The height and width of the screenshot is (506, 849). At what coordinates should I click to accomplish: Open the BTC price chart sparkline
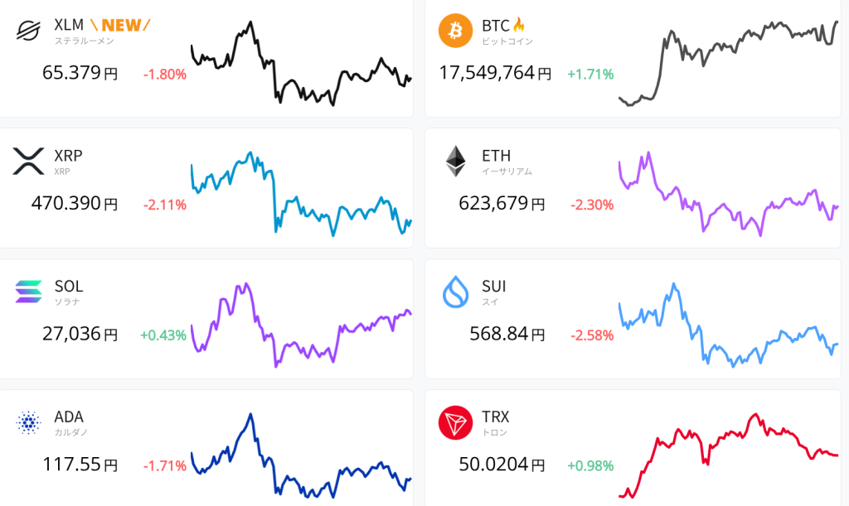(x=728, y=63)
